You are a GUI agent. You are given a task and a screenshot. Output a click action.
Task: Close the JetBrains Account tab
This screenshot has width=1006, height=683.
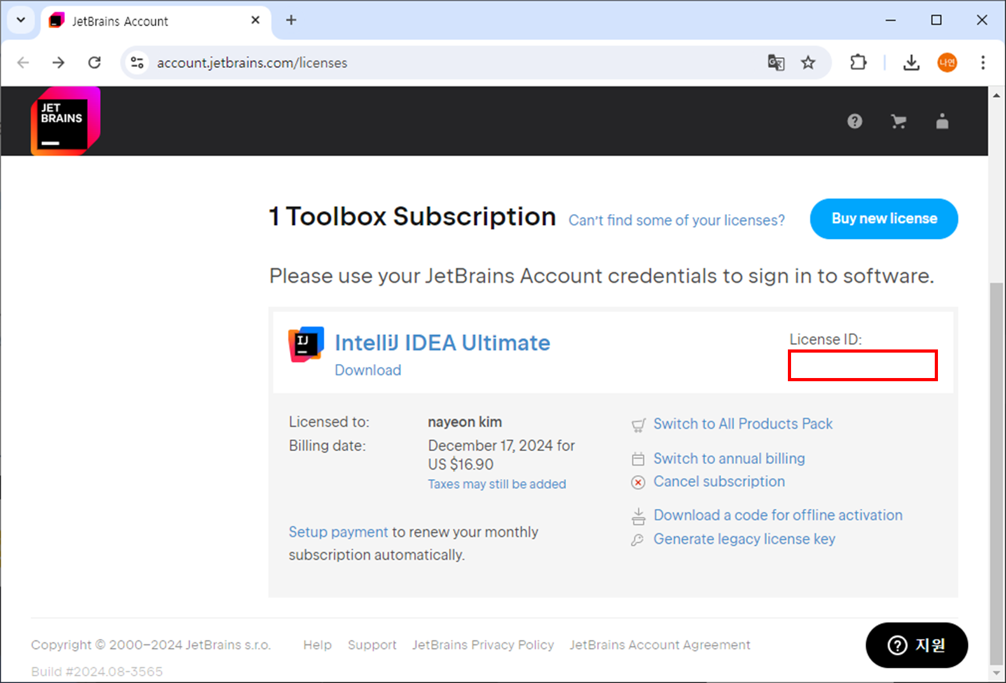click(x=256, y=20)
